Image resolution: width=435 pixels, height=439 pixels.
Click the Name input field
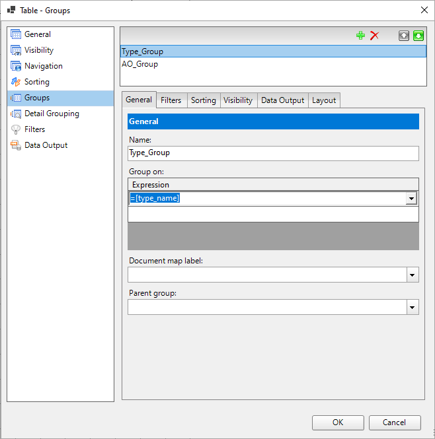pyautogui.click(x=273, y=153)
